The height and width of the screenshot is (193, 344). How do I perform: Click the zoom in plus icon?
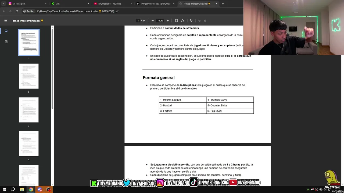(168, 21)
